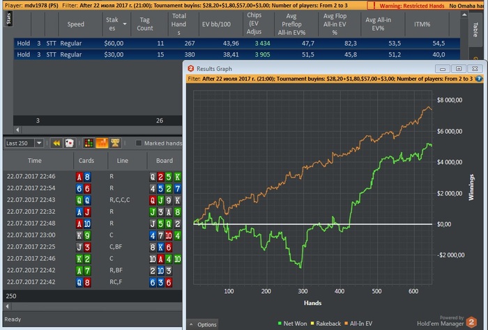Toggle the Marked hands checkbox
The width and height of the screenshot is (488, 330).
(x=139, y=143)
